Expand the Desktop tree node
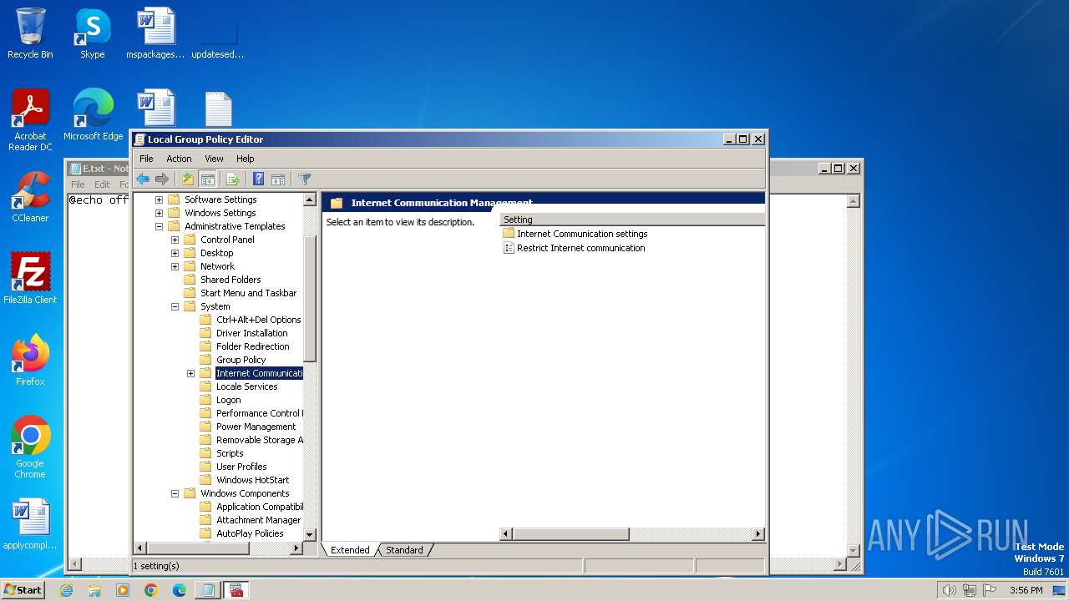Viewport: 1069px width, 601px height. (x=175, y=253)
